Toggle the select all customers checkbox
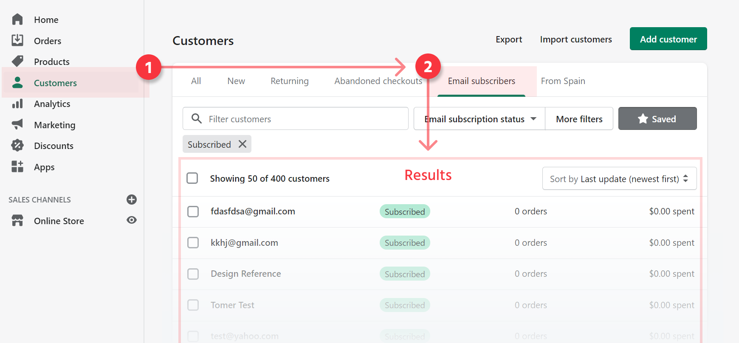 pyautogui.click(x=192, y=178)
